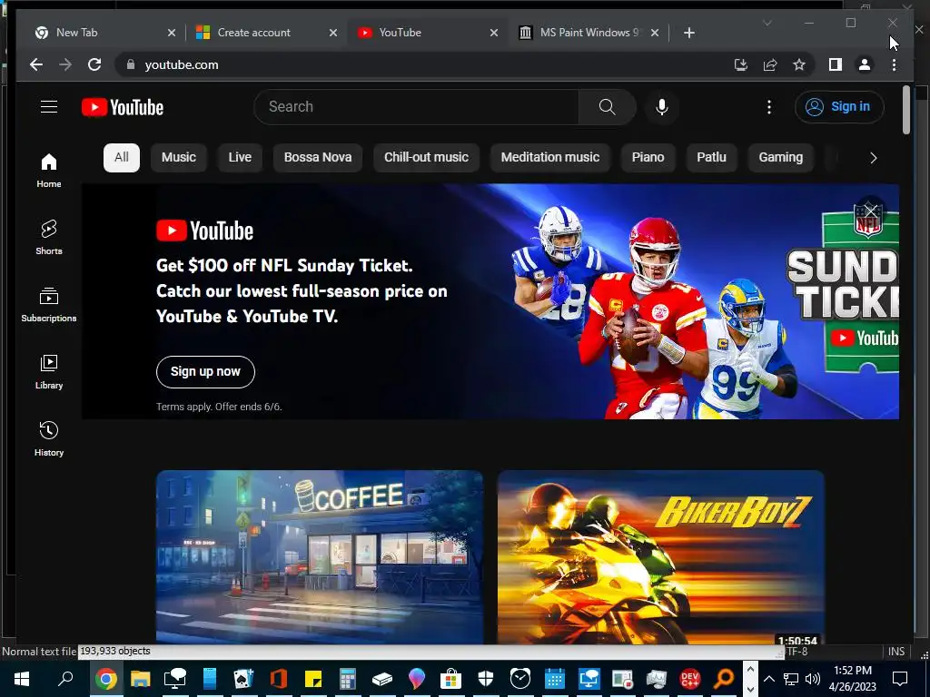Click the install app icon in address bar

[x=741, y=64]
